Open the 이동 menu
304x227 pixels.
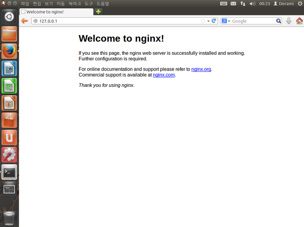coord(61,3)
